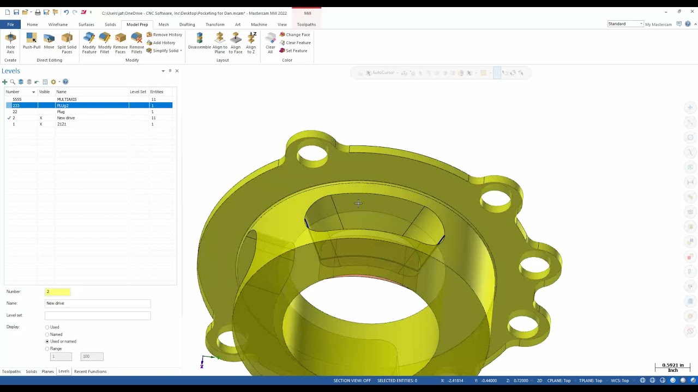This screenshot has height=392, width=698.
Task: Switch to the Wireframe ribbon tab
Action: (58, 24)
